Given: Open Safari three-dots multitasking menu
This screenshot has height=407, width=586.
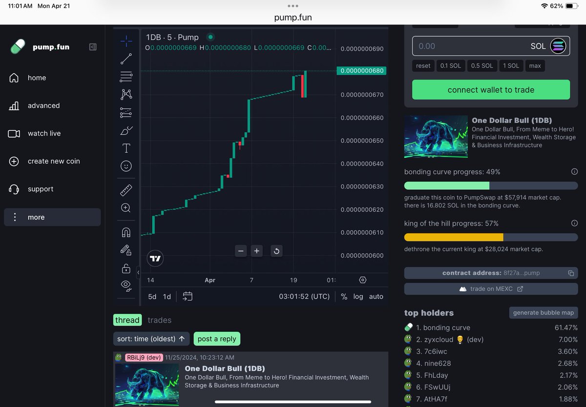Looking at the screenshot, I should point(293,6).
